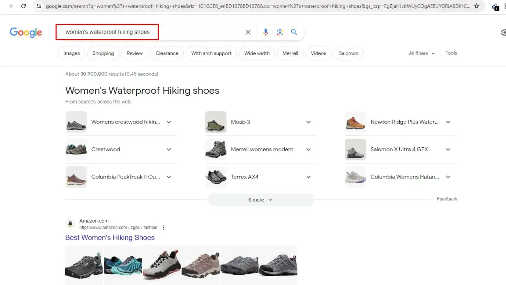
Task: Open Moab 3 text label
Action: pos(240,122)
